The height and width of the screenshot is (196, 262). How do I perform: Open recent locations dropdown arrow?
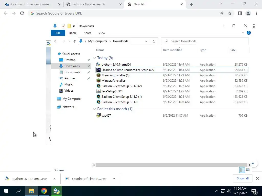(x=69, y=41)
